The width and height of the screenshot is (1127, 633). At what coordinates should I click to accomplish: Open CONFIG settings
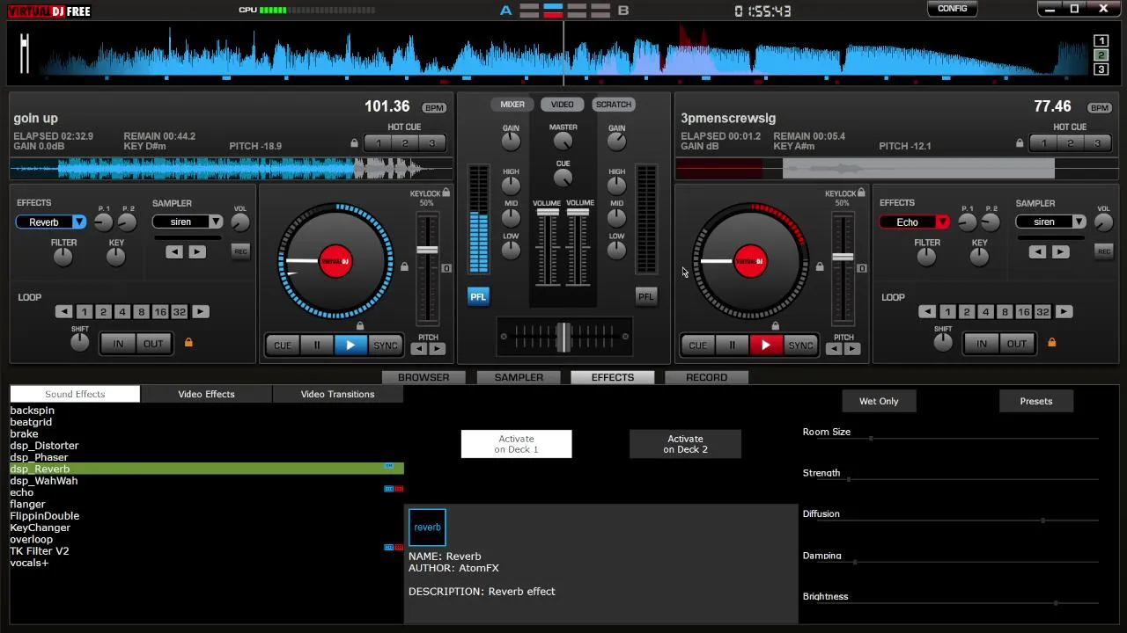pyautogui.click(x=953, y=9)
